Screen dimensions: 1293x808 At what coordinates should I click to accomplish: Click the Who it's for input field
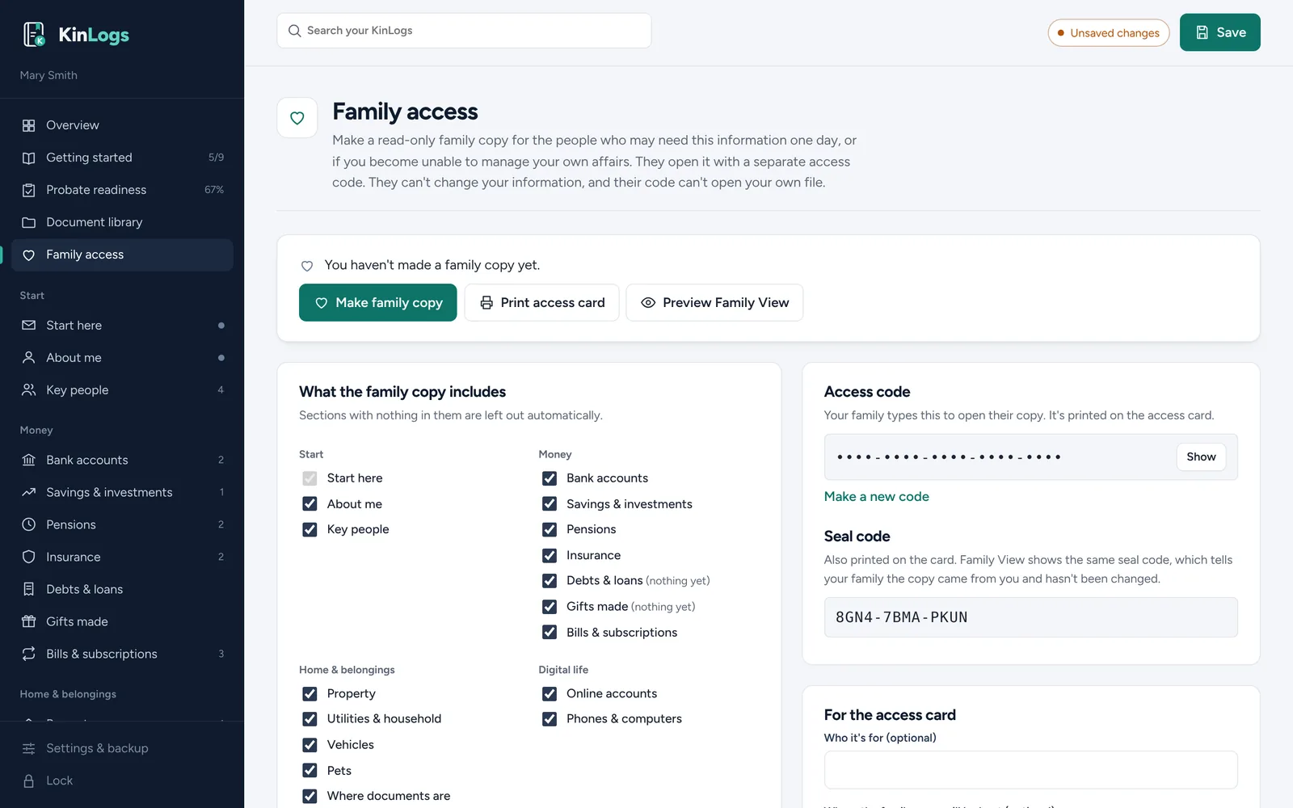1030,770
